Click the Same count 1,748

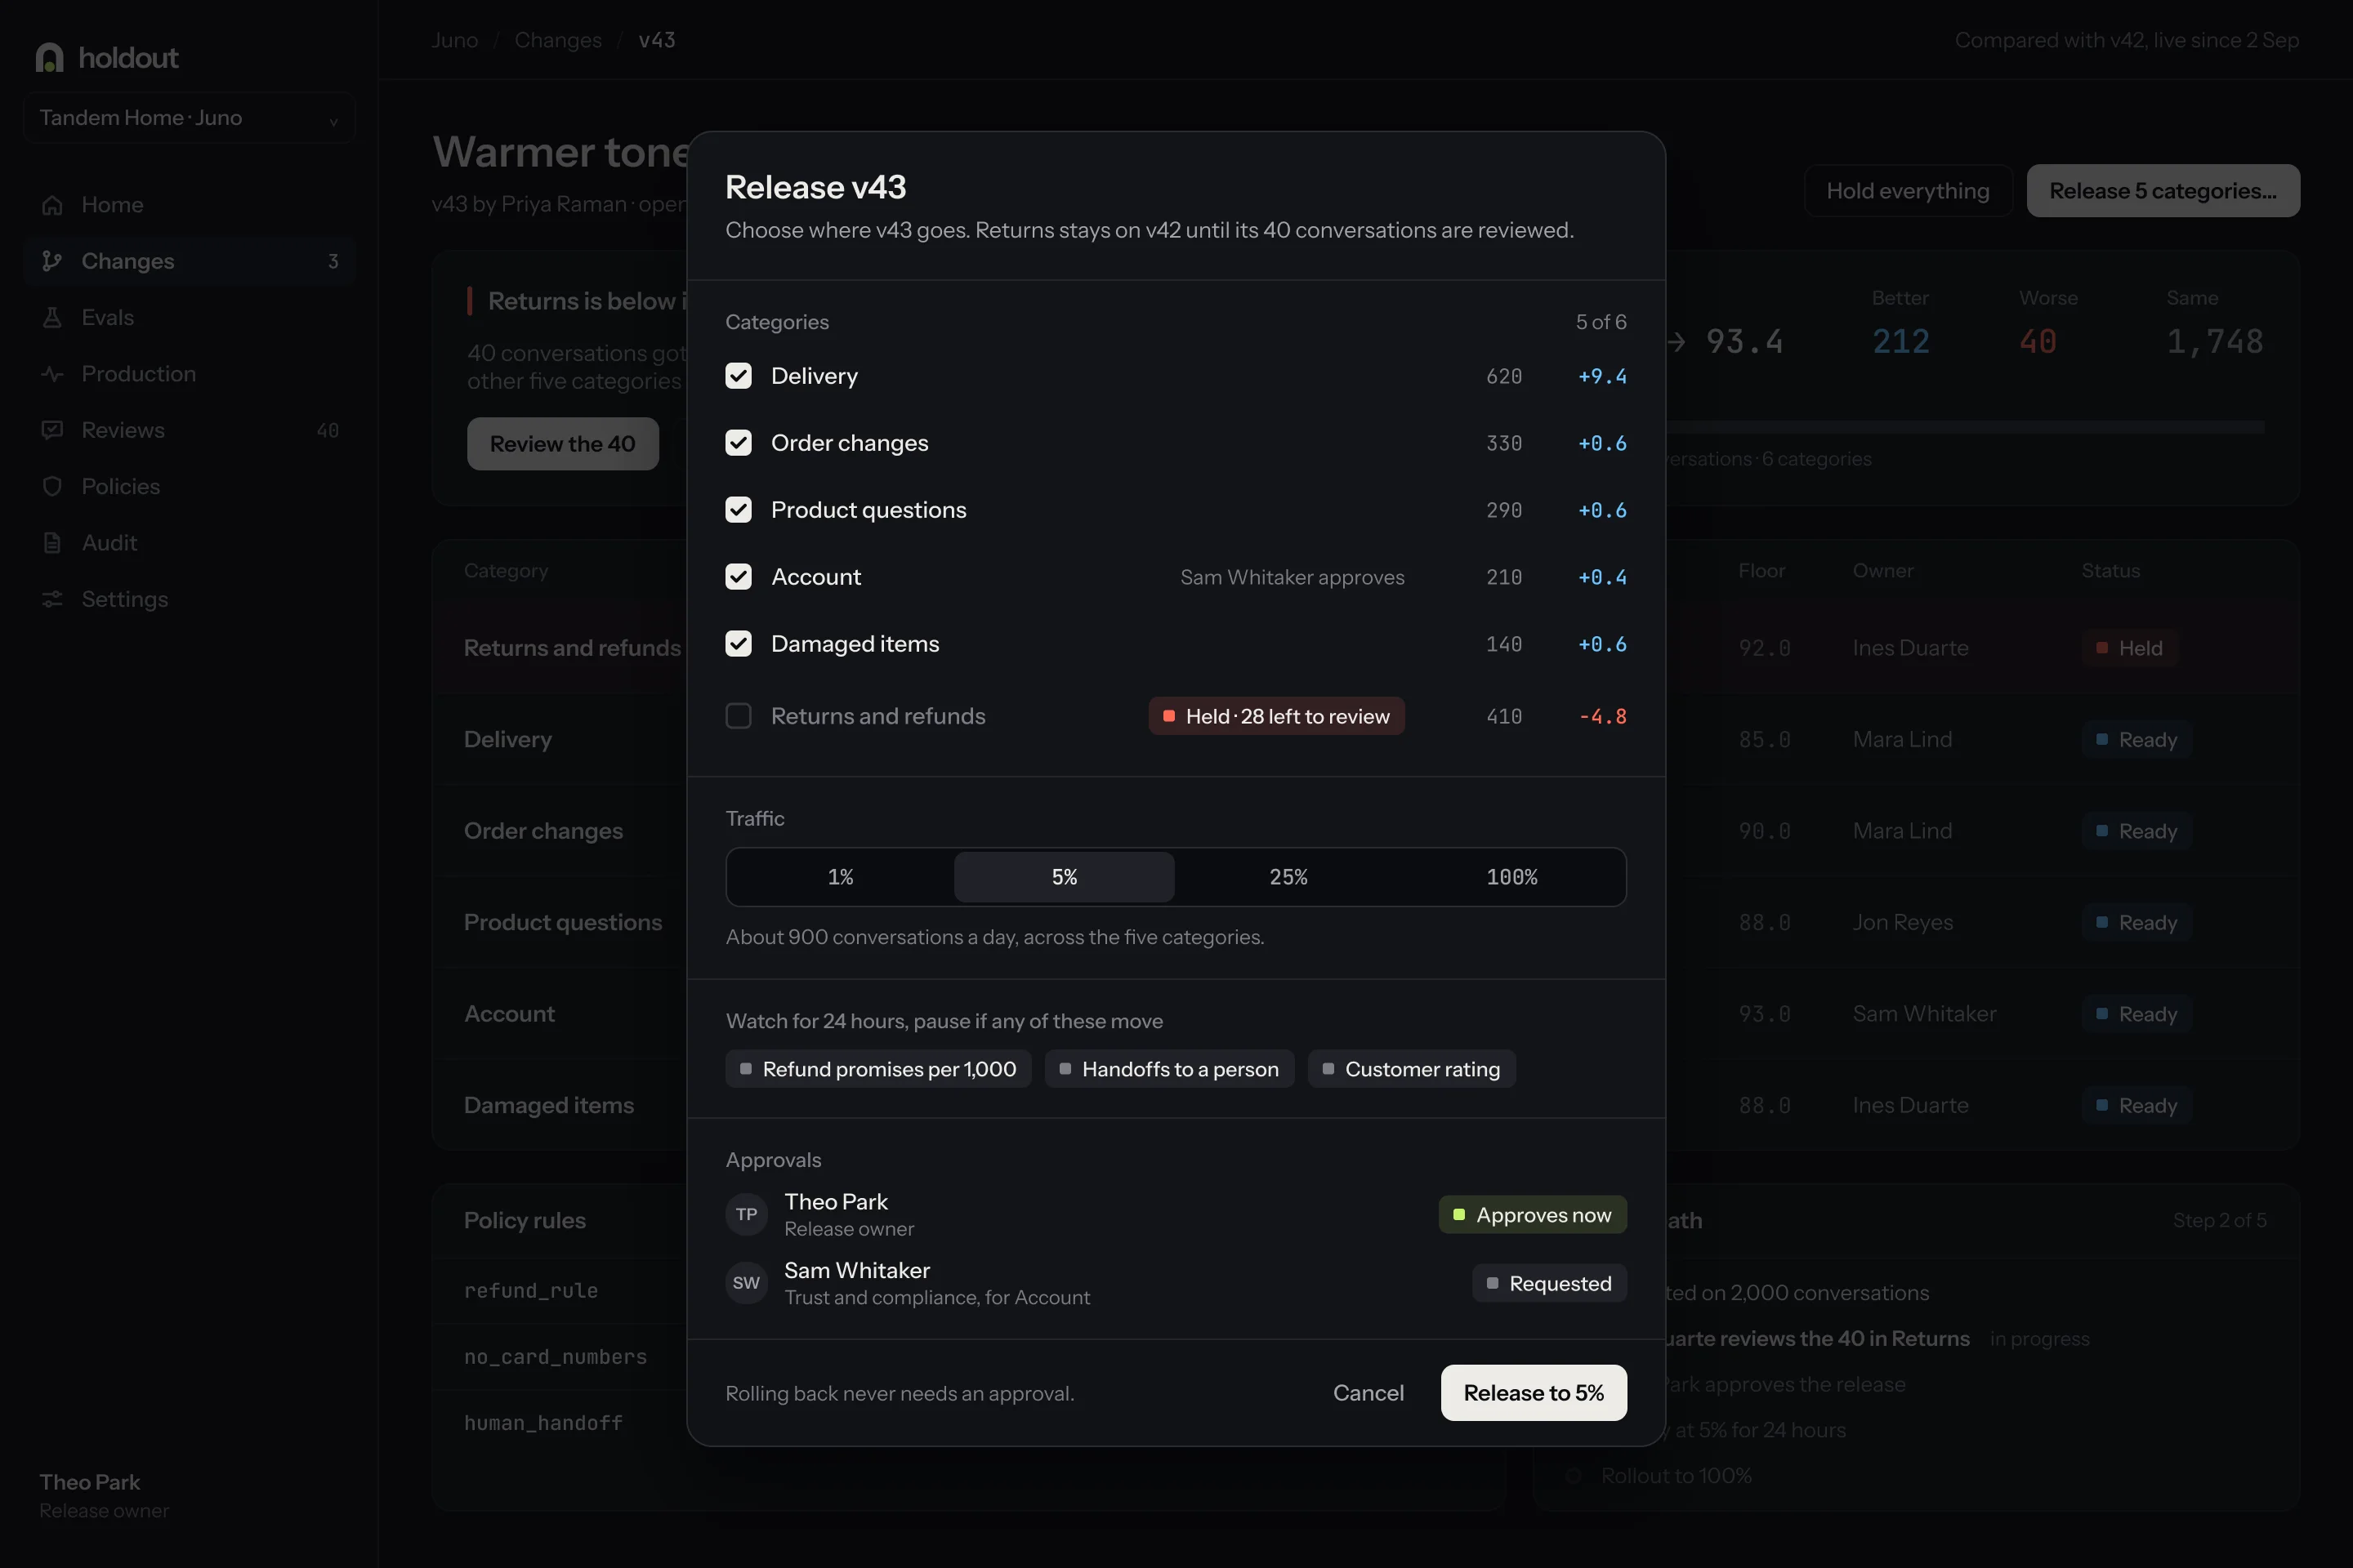tap(2215, 342)
